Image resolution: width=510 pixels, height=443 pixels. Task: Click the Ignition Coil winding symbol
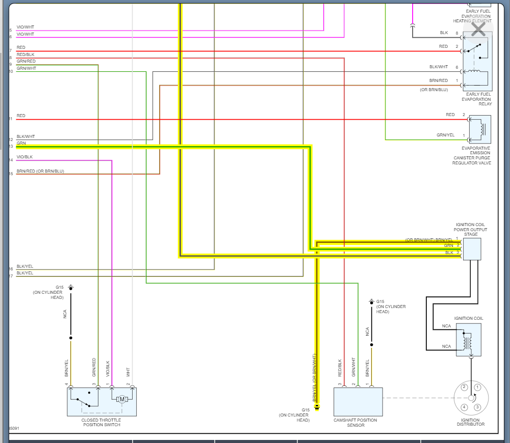tap(468, 340)
